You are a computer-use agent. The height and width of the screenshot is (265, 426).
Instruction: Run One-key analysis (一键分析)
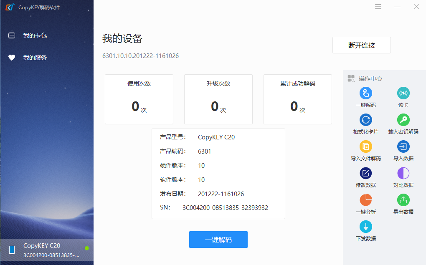[366, 200]
